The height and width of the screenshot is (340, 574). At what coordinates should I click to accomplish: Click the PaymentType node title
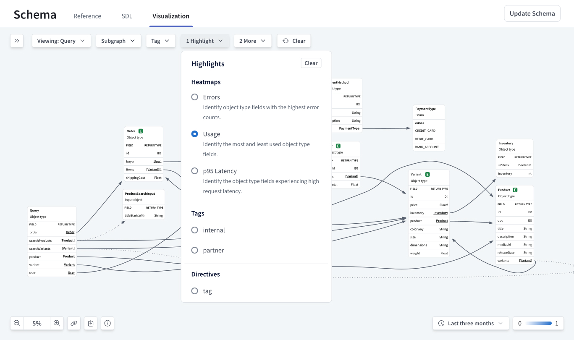[x=425, y=109]
